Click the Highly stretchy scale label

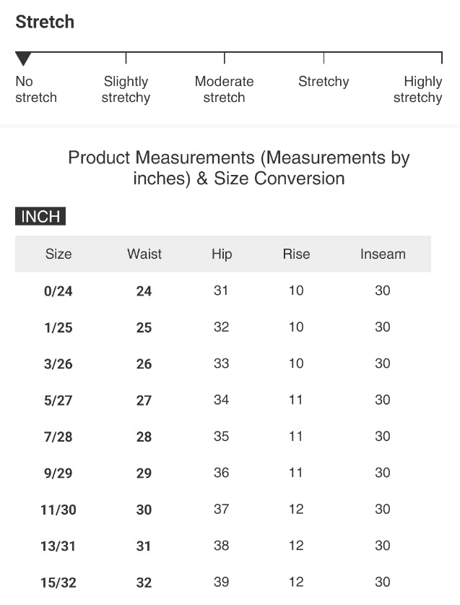418,89
